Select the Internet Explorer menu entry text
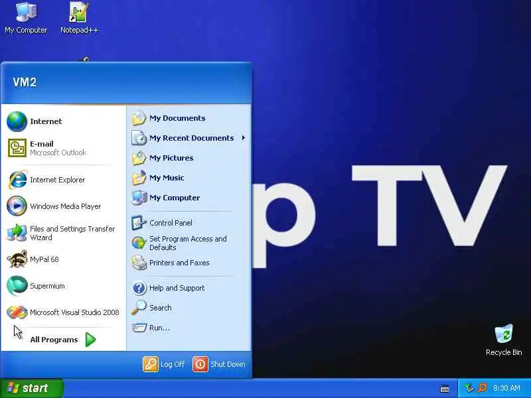This screenshot has height=398, width=531. pyautogui.click(x=57, y=180)
